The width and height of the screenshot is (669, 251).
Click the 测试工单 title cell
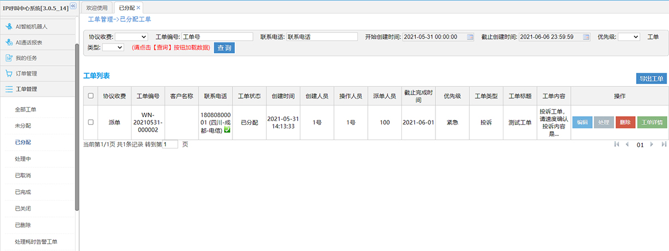pyautogui.click(x=520, y=122)
